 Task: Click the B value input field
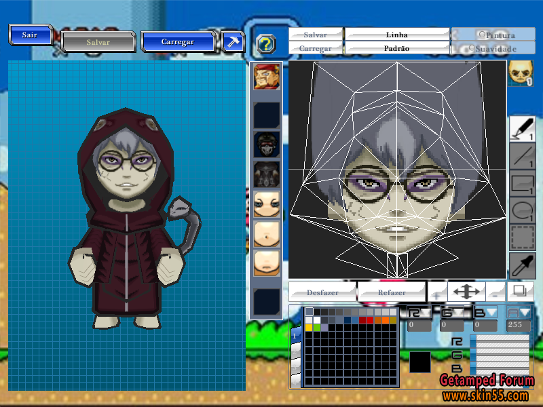click(x=485, y=325)
